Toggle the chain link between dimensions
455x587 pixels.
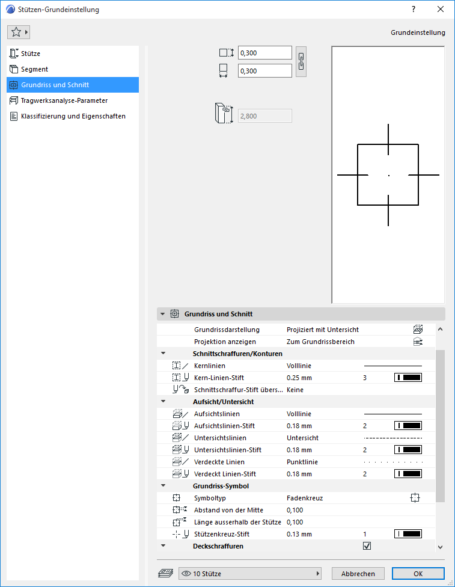(301, 62)
